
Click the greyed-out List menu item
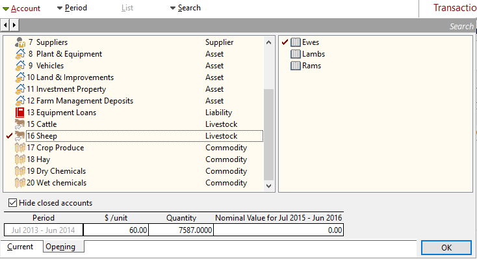127,8
